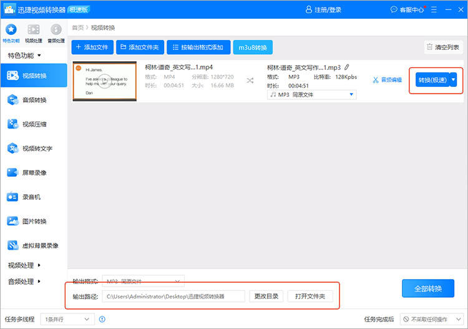Click the source filename 柯林·道奇_英文写...1.mp4
This screenshot has height=329, width=468.
[179, 67]
